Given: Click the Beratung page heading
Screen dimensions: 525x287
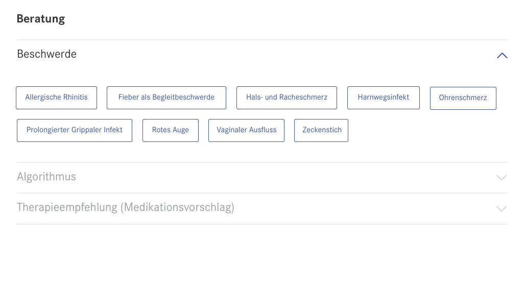Looking at the screenshot, I should pyautogui.click(x=41, y=19).
